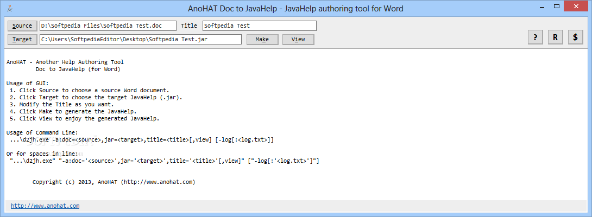This screenshot has width=592, height=217.
Task: Click the line '3. Modify the Title as you want.'
Action: [62, 105]
